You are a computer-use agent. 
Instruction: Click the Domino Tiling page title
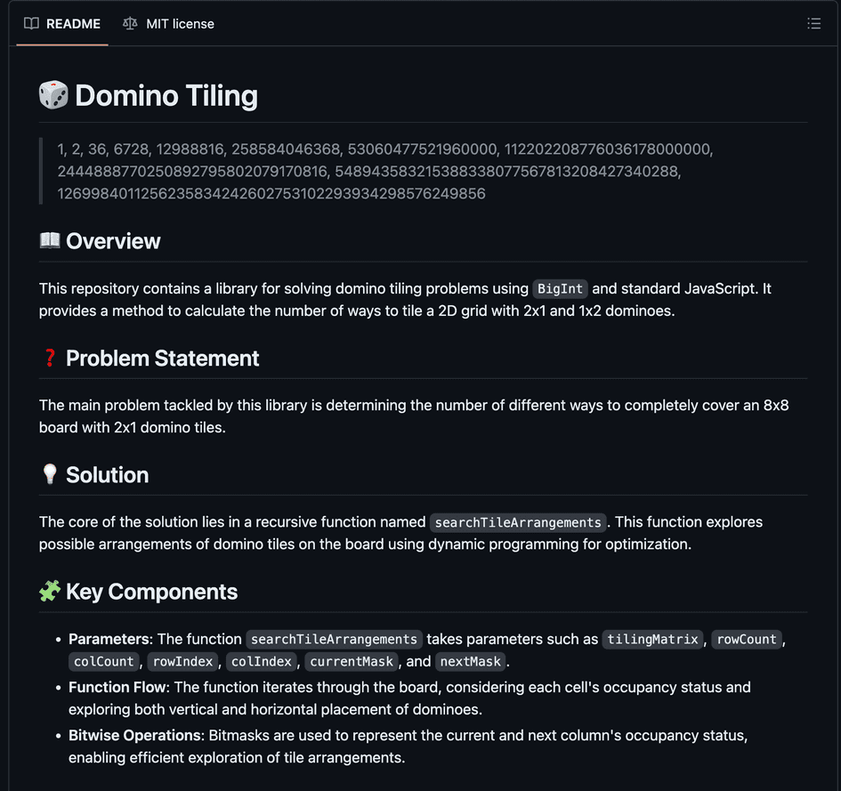tap(166, 95)
